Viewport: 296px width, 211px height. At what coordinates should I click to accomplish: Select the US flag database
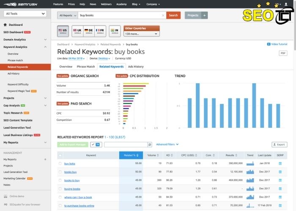[63, 31]
